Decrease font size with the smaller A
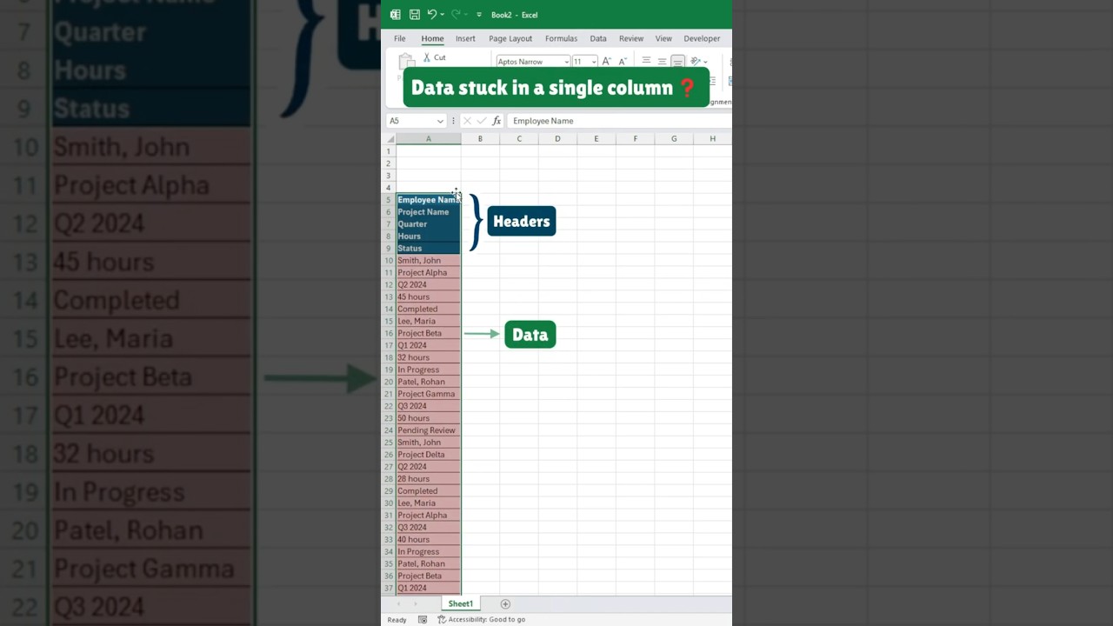This screenshot has height=626, width=1113. pyautogui.click(x=623, y=61)
